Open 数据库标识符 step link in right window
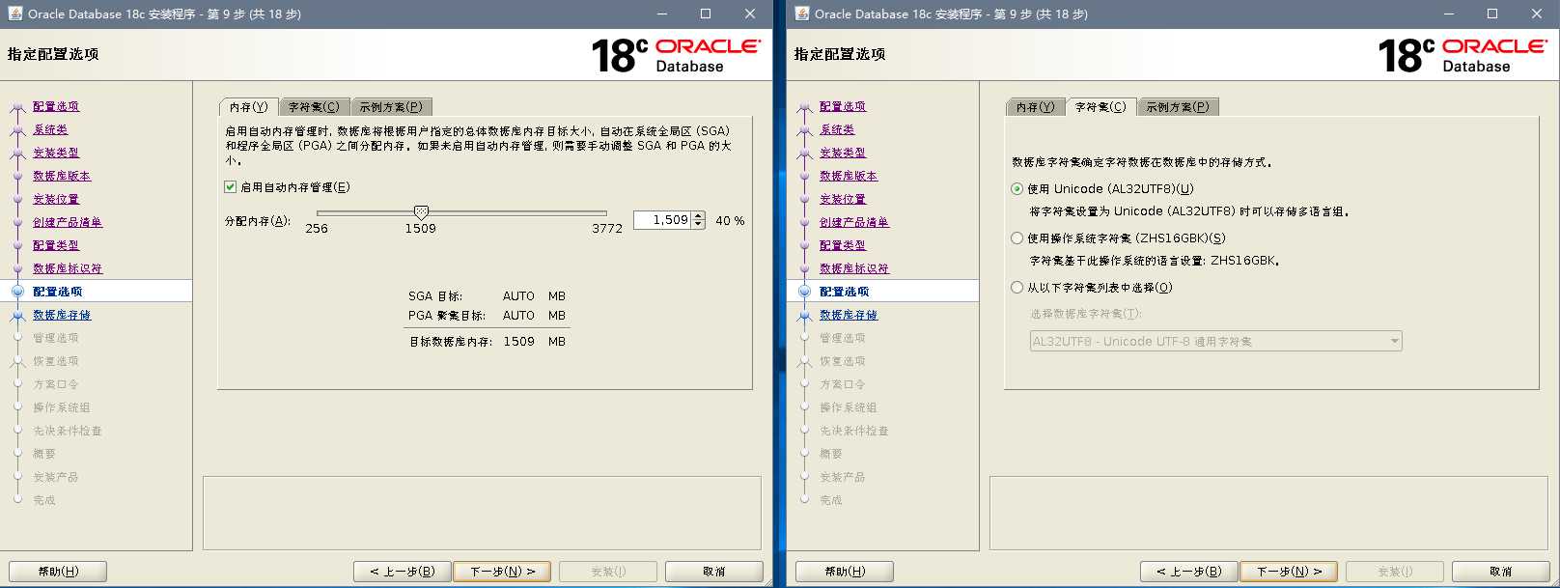The width and height of the screenshot is (1560, 588). pyautogui.click(x=854, y=268)
